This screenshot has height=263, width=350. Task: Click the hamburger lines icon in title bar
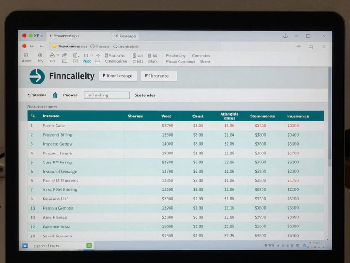click(296, 36)
